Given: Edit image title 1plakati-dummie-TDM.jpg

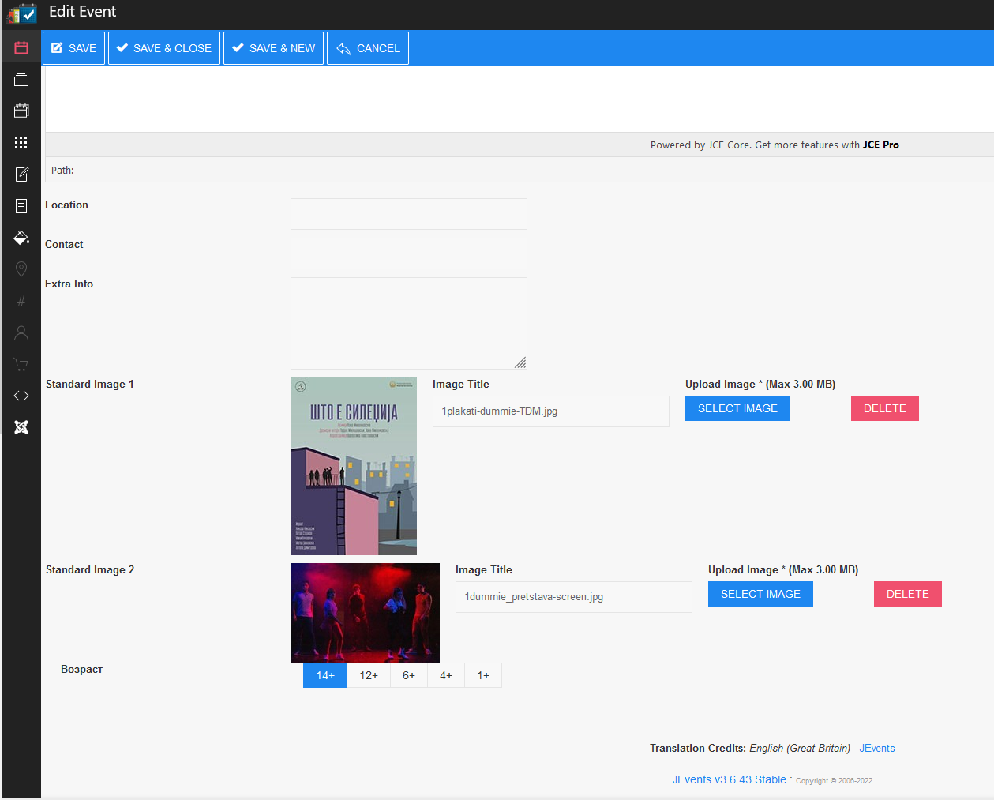Looking at the screenshot, I should [x=551, y=411].
